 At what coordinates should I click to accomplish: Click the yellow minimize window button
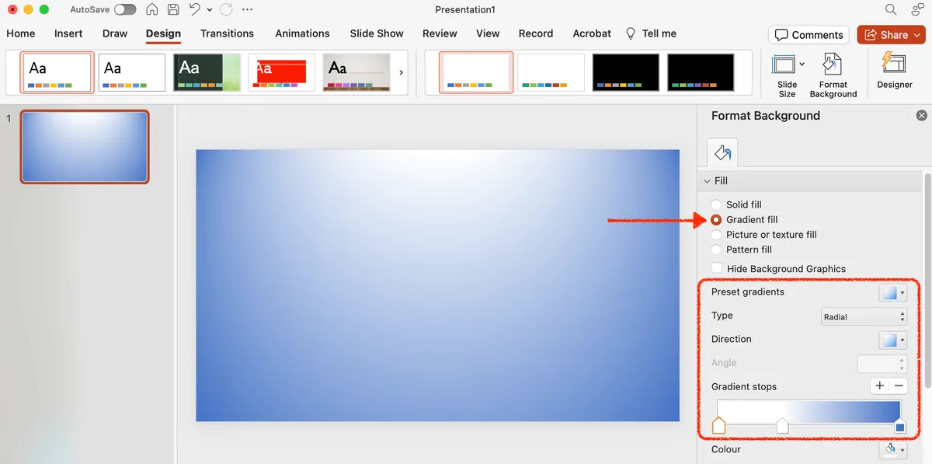click(27, 10)
